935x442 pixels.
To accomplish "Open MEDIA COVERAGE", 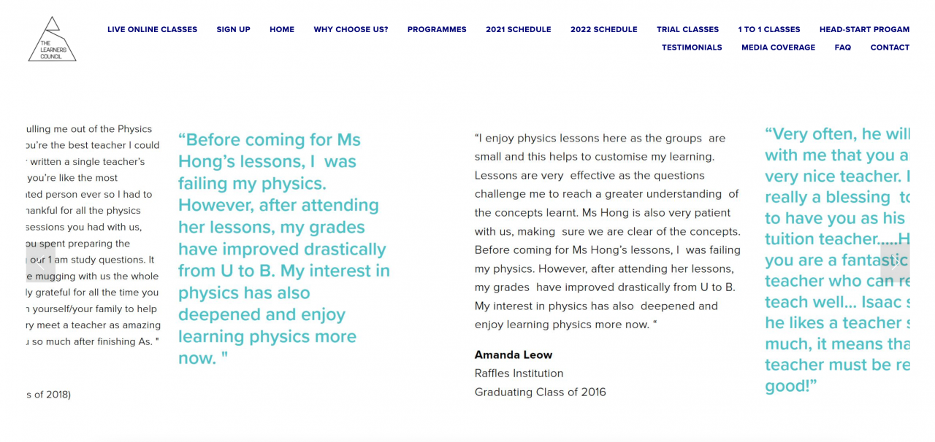I will click(x=778, y=47).
